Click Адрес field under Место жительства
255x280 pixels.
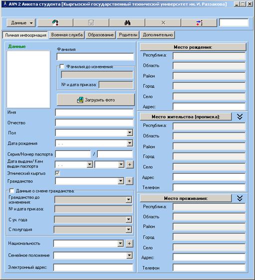(209, 177)
